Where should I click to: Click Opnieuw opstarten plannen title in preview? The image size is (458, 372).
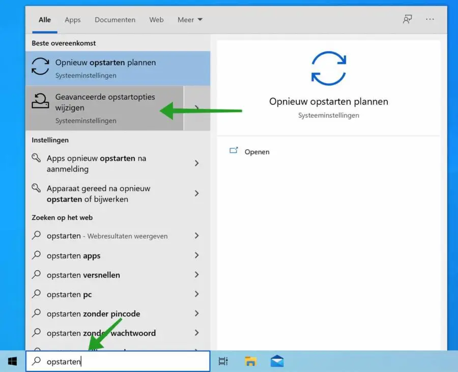point(329,101)
